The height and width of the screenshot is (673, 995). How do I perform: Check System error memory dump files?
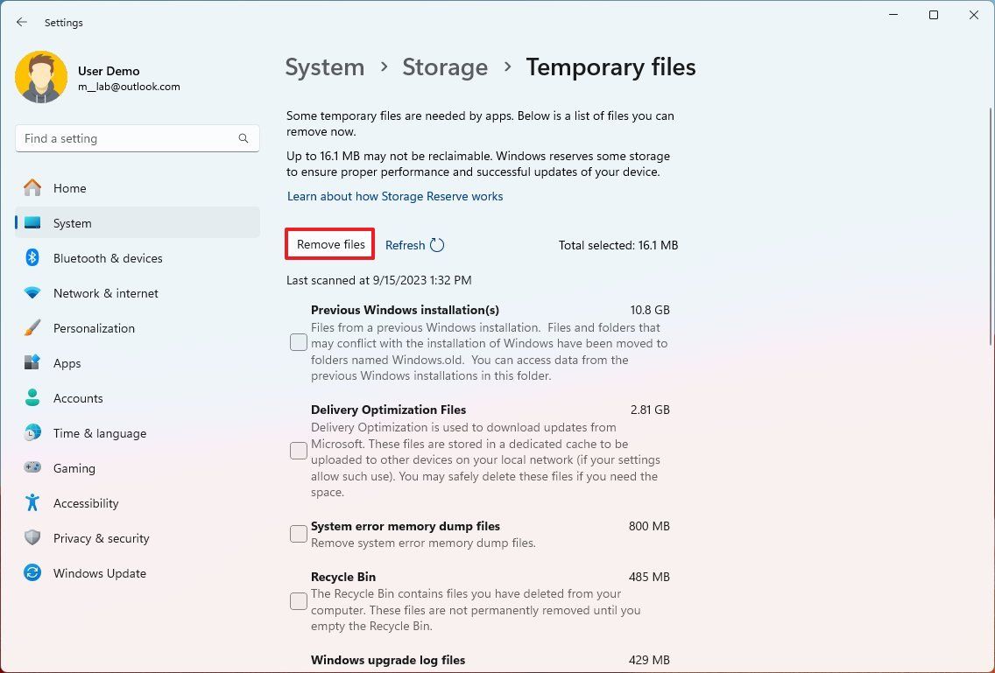[298, 533]
